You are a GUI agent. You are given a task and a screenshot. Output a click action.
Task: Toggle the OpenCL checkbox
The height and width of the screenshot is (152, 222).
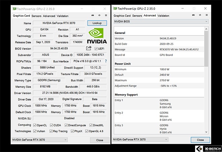35,125
